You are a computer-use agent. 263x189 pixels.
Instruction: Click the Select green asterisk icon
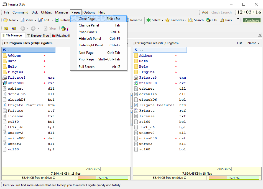pos(149,20)
